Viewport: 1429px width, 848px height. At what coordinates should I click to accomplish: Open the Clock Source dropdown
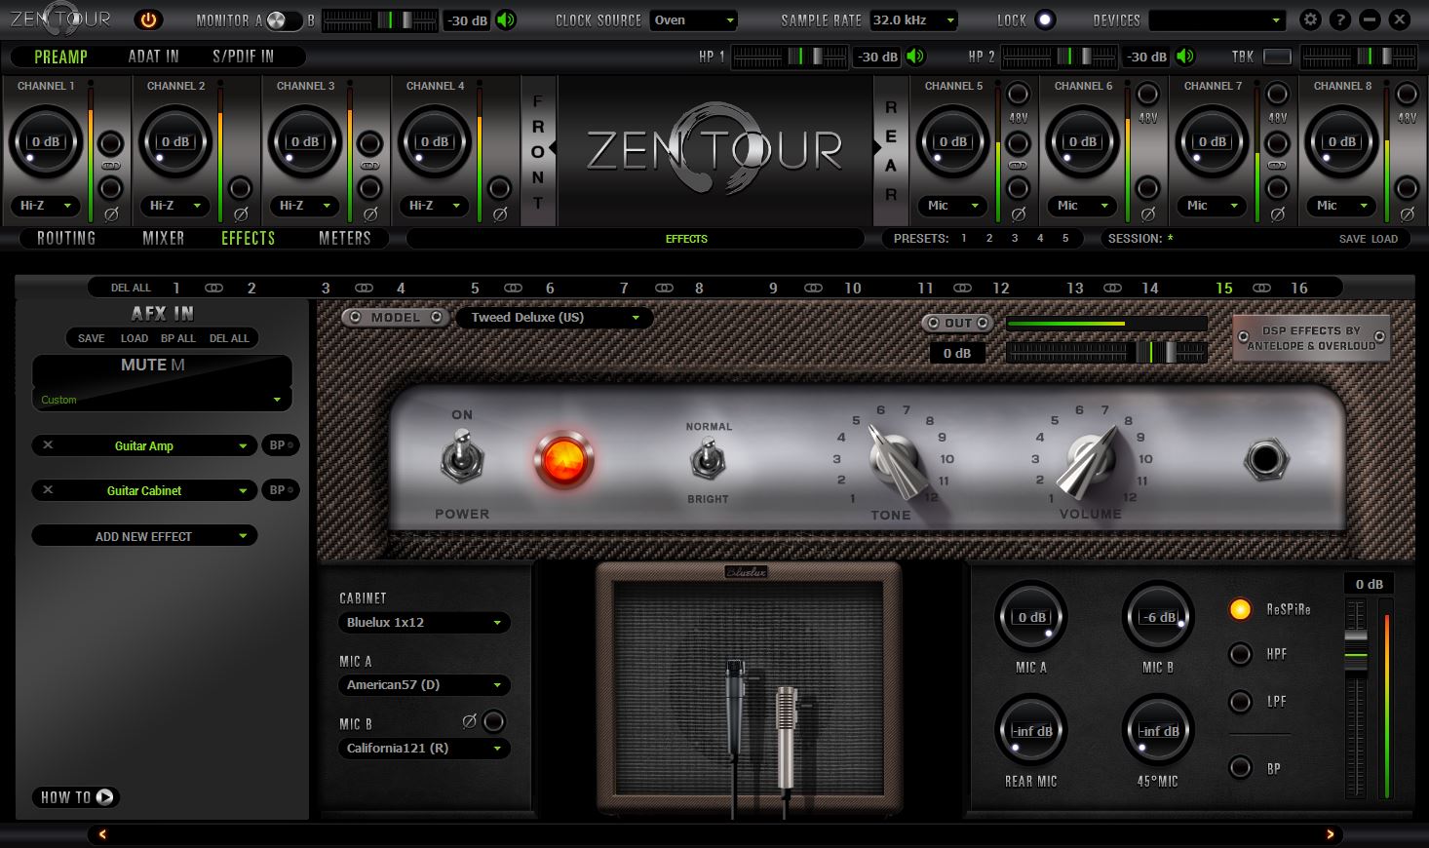(694, 19)
